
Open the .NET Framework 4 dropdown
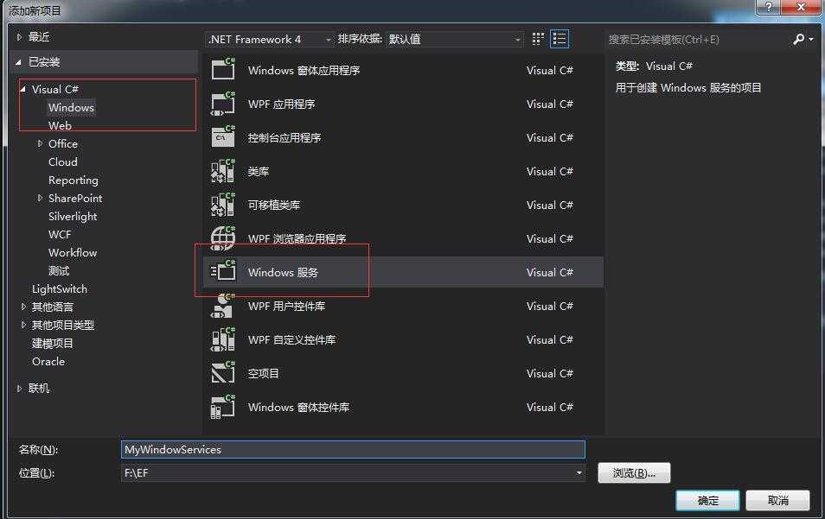[268, 40]
